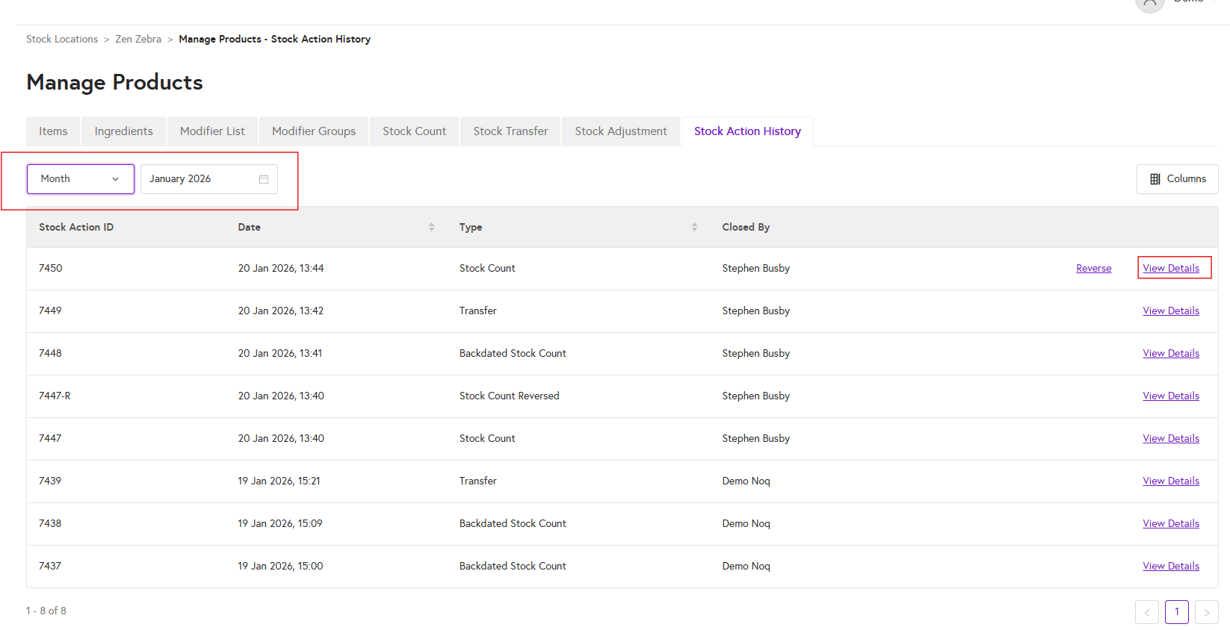Open user profile avatar icon

[x=1149, y=4]
